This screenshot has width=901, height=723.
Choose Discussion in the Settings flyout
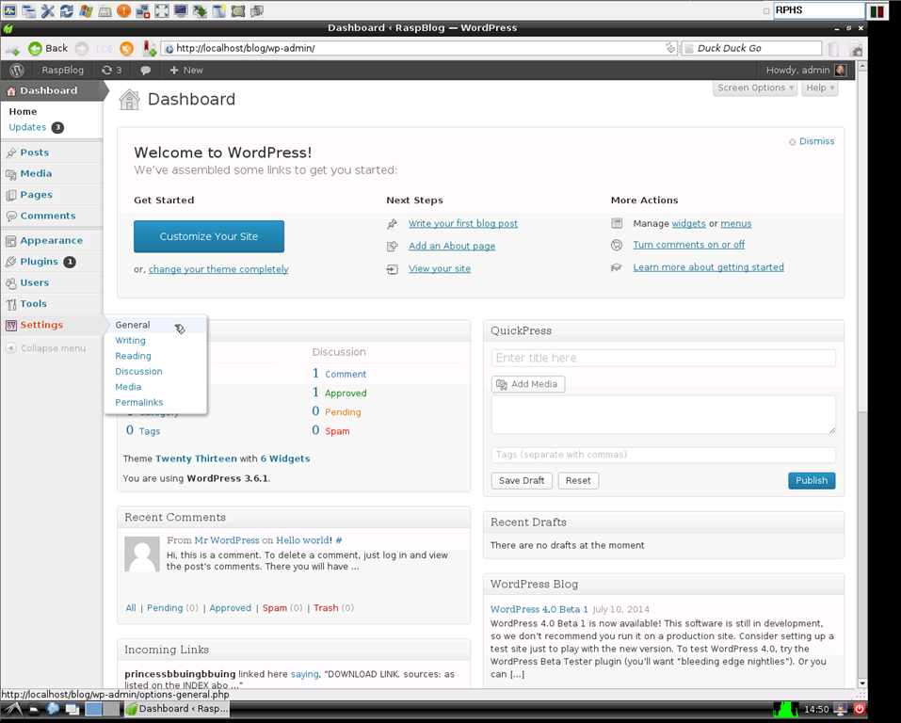pyautogui.click(x=138, y=371)
